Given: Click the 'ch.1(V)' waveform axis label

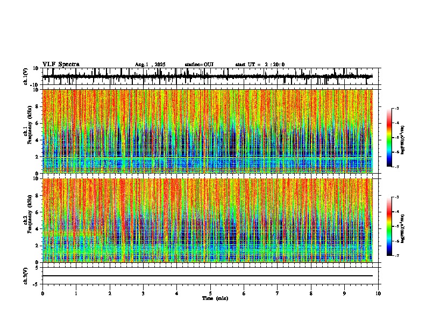Looking at the screenshot, I should tap(26, 76).
